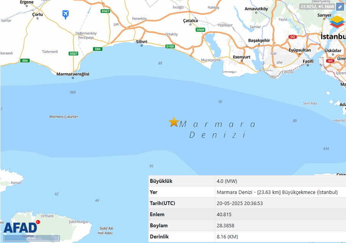This screenshot has width=346, height=243.
Task: Click the Enlem value 40.815
Action: (224, 214)
